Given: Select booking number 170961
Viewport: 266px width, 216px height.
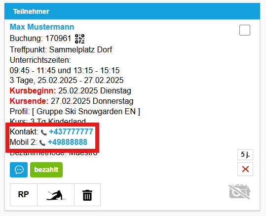Looking at the screenshot, I should (x=58, y=38).
